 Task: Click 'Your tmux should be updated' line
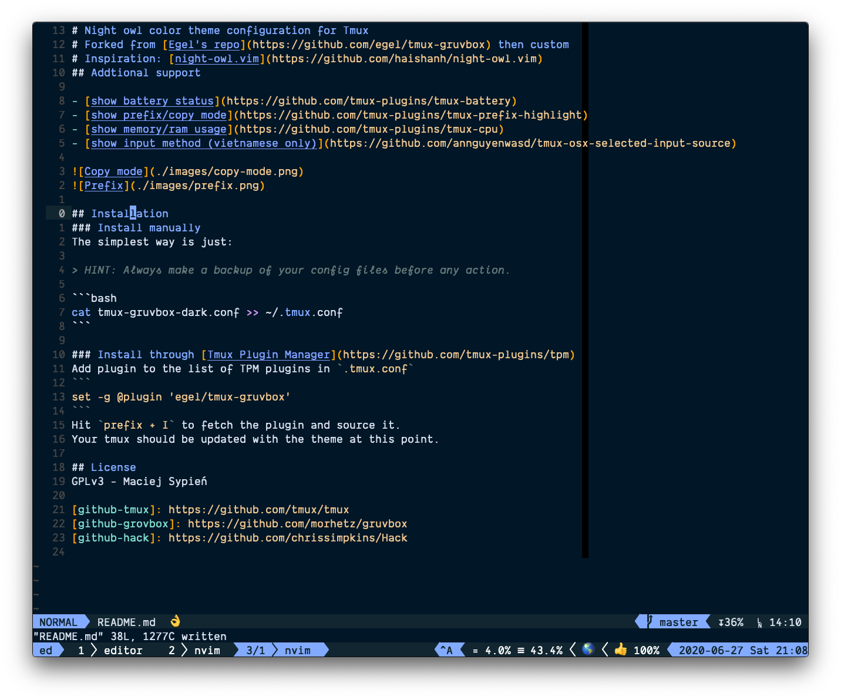click(x=255, y=439)
